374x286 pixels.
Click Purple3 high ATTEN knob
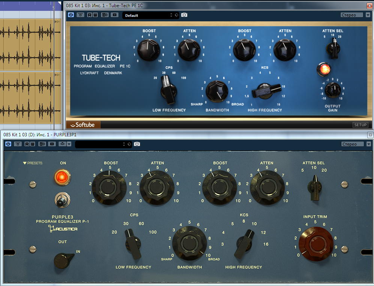(x=267, y=188)
